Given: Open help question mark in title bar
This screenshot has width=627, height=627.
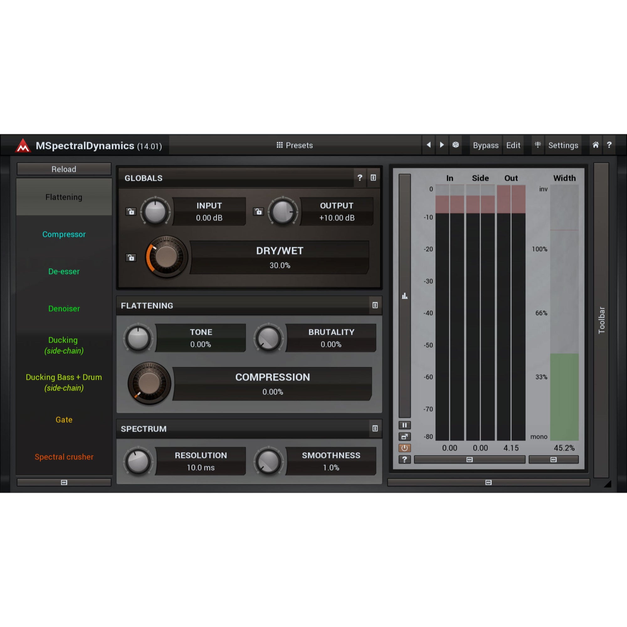Looking at the screenshot, I should click(609, 145).
